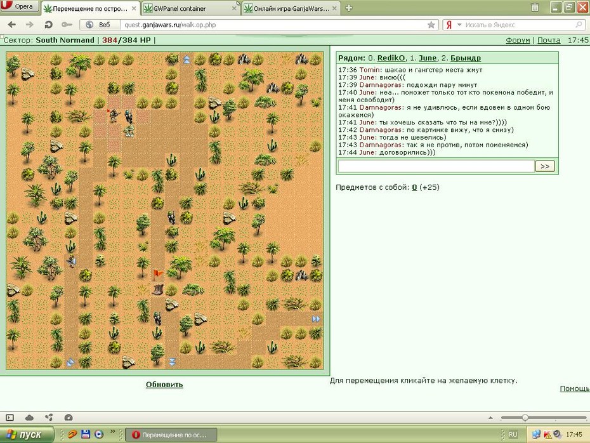Close the Онлайн игра GanjaWars tab

click(x=334, y=8)
